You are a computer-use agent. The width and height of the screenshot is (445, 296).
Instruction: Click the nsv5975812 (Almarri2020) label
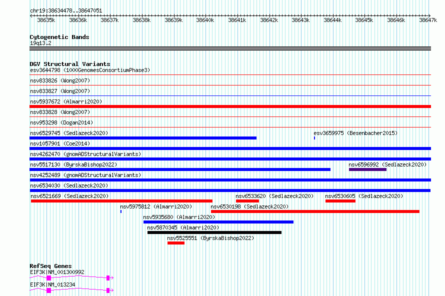pyautogui.click(x=156, y=206)
